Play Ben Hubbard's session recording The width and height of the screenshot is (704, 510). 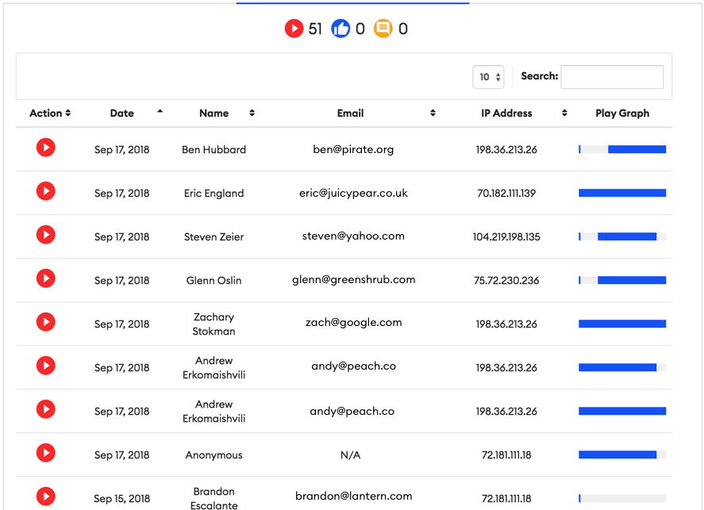(x=46, y=148)
